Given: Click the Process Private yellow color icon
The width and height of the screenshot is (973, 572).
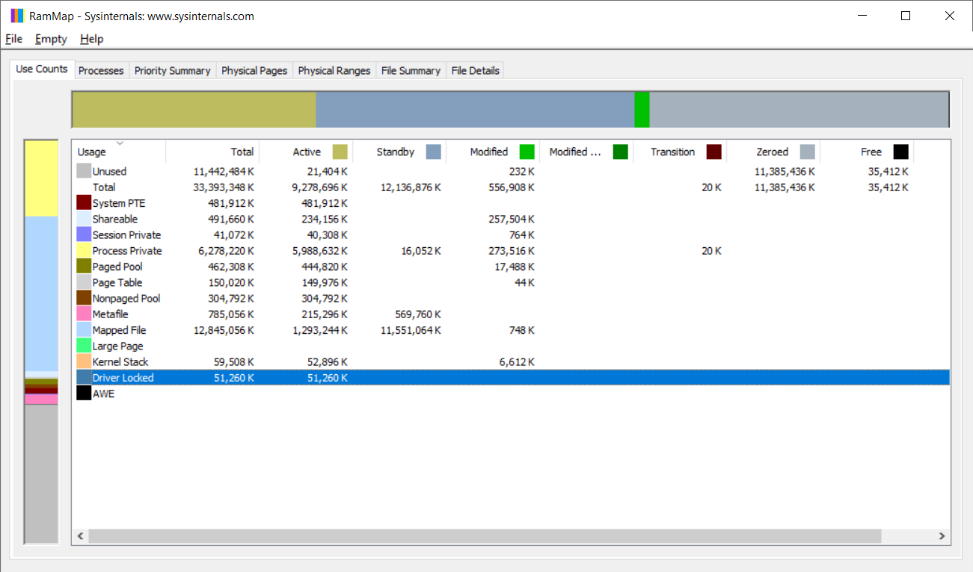Looking at the screenshot, I should [84, 251].
